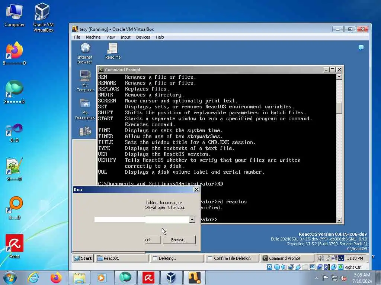Switch to Confirm File Deletion taskbar button
The height and width of the screenshot is (285, 381).
[232, 258]
